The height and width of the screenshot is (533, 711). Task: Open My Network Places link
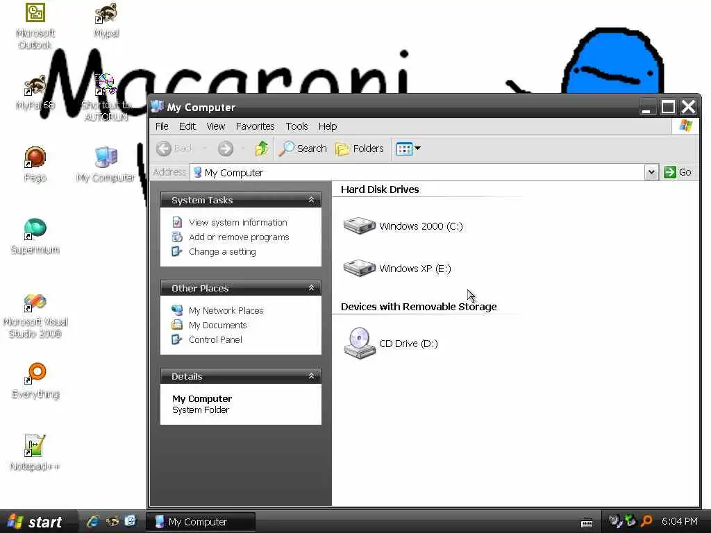point(226,310)
